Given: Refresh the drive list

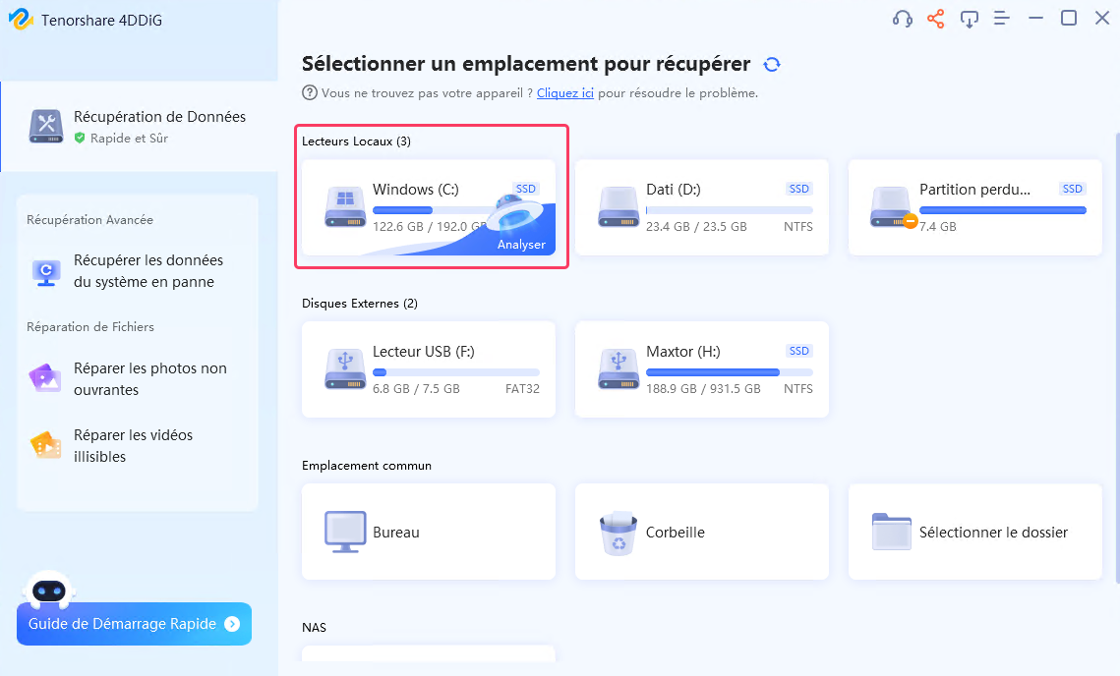Looking at the screenshot, I should (772, 63).
